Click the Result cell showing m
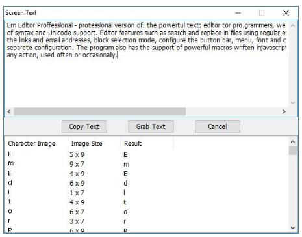The width and height of the screenshot is (302, 237). [126, 165]
